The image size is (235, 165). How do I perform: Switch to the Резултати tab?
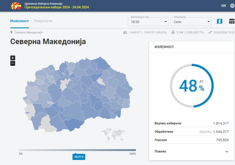tap(43, 21)
